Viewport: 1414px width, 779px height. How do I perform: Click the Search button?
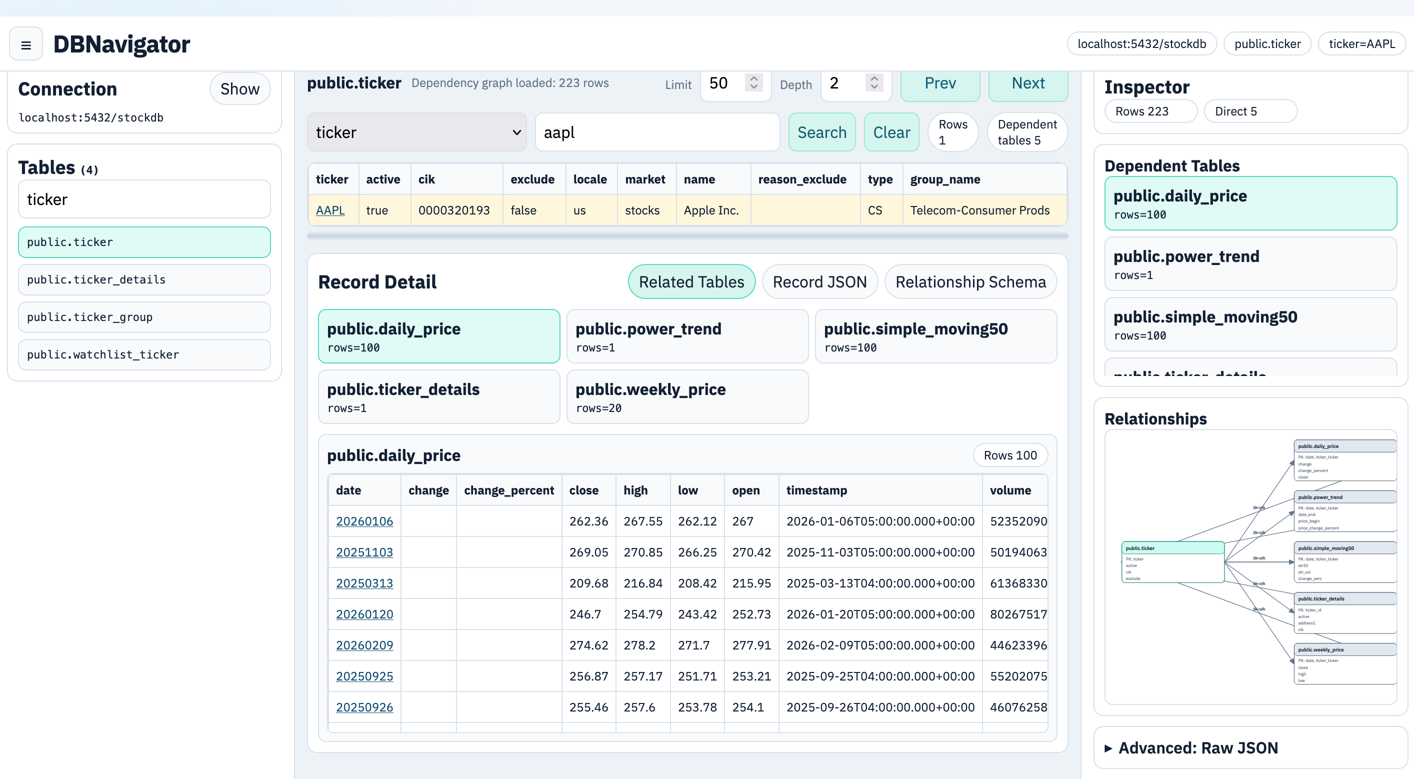click(x=821, y=132)
